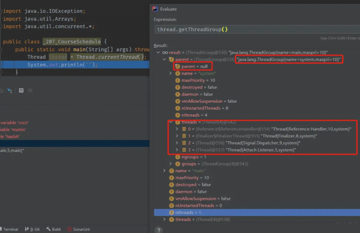
Task: Click the Build hammer icon in status bar
Action: click(48, 229)
